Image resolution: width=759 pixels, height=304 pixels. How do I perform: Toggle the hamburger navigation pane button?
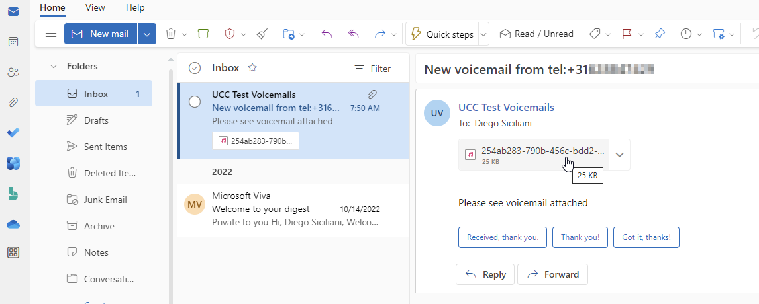pos(51,34)
